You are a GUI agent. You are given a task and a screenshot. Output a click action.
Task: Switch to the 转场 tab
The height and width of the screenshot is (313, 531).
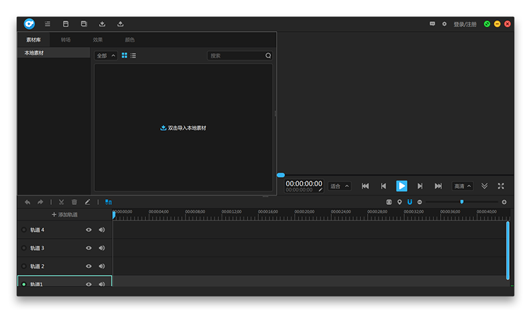coord(66,40)
